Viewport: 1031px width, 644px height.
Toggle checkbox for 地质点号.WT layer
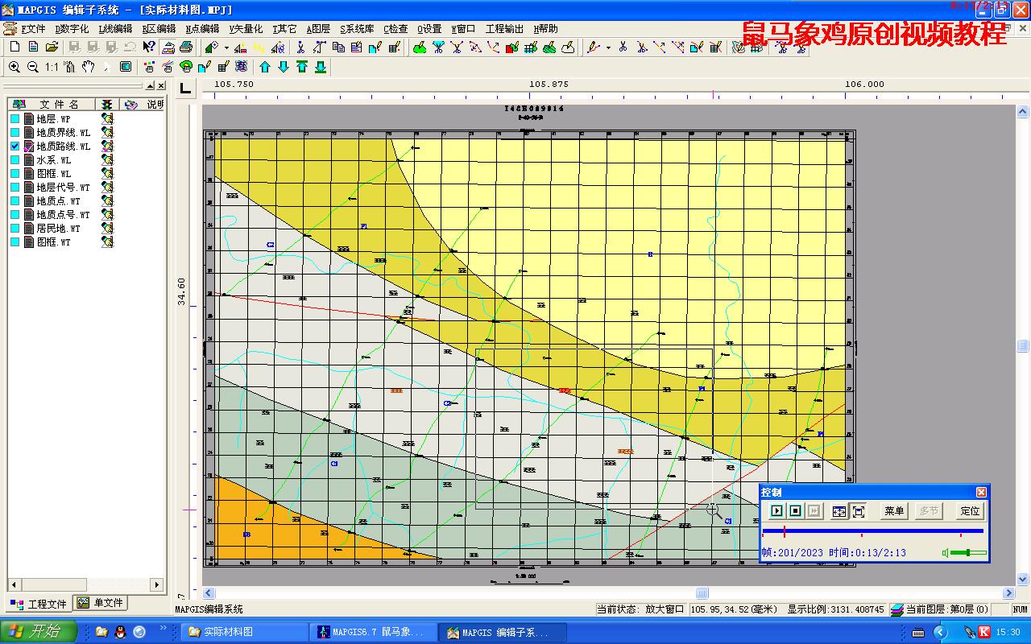pyautogui.click(x=14, y=214)
